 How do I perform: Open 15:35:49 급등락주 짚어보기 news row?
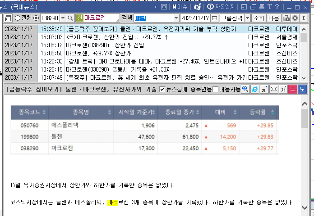coord(152,29)
